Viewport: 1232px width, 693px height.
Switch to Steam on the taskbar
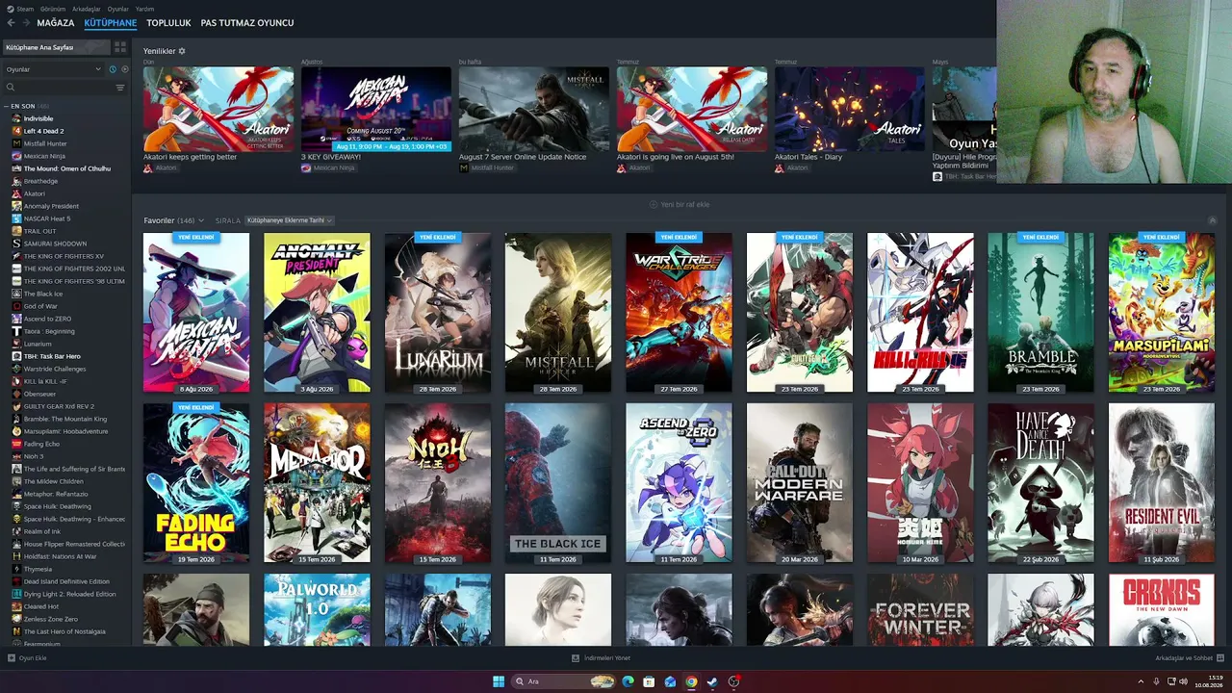pos(712,681)
